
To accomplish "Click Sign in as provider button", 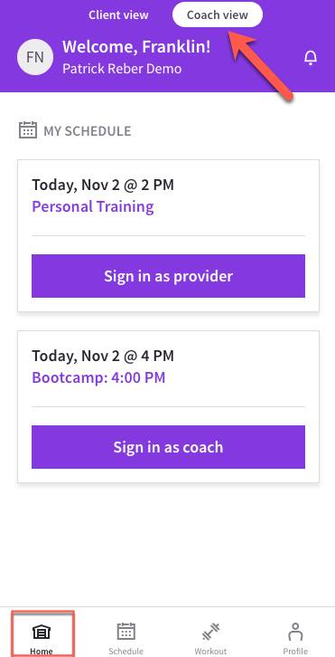I will pyautogui.click(x=168, y=276).
